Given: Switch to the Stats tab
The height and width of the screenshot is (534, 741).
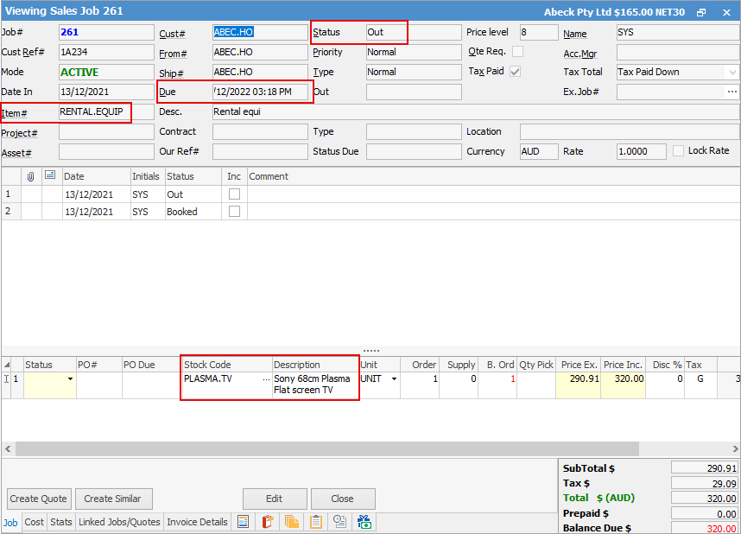Looking at the screenshot, I should 61,522.
